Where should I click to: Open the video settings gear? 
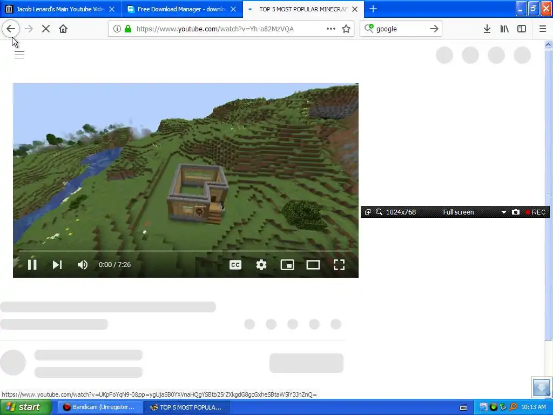click(261, 265)
